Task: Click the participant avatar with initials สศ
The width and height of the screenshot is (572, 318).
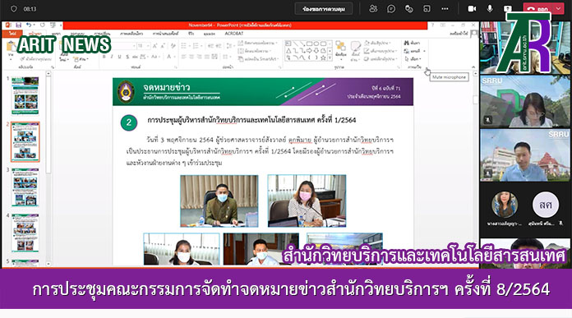Action: pos(546,205)
